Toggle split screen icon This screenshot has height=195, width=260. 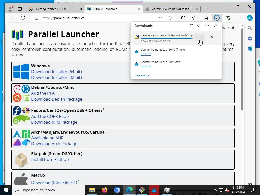click(183, 18)
